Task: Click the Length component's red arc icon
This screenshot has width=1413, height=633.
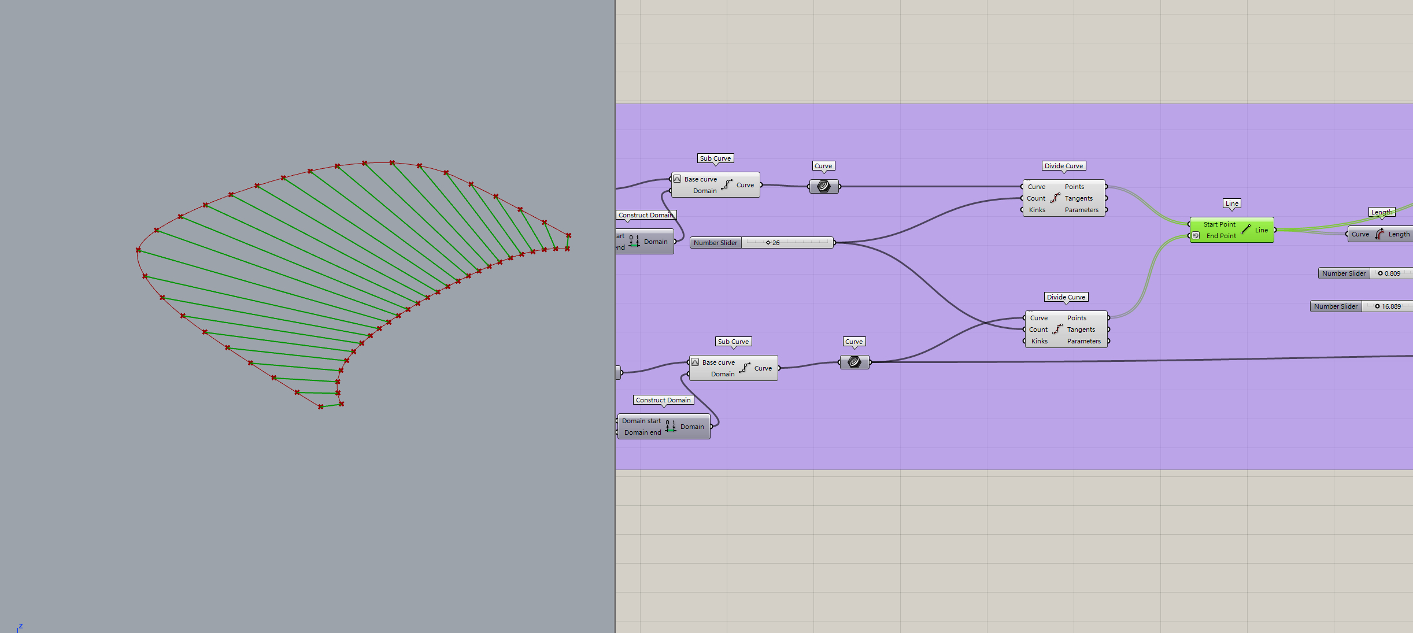Action: tap(1379, 234)
